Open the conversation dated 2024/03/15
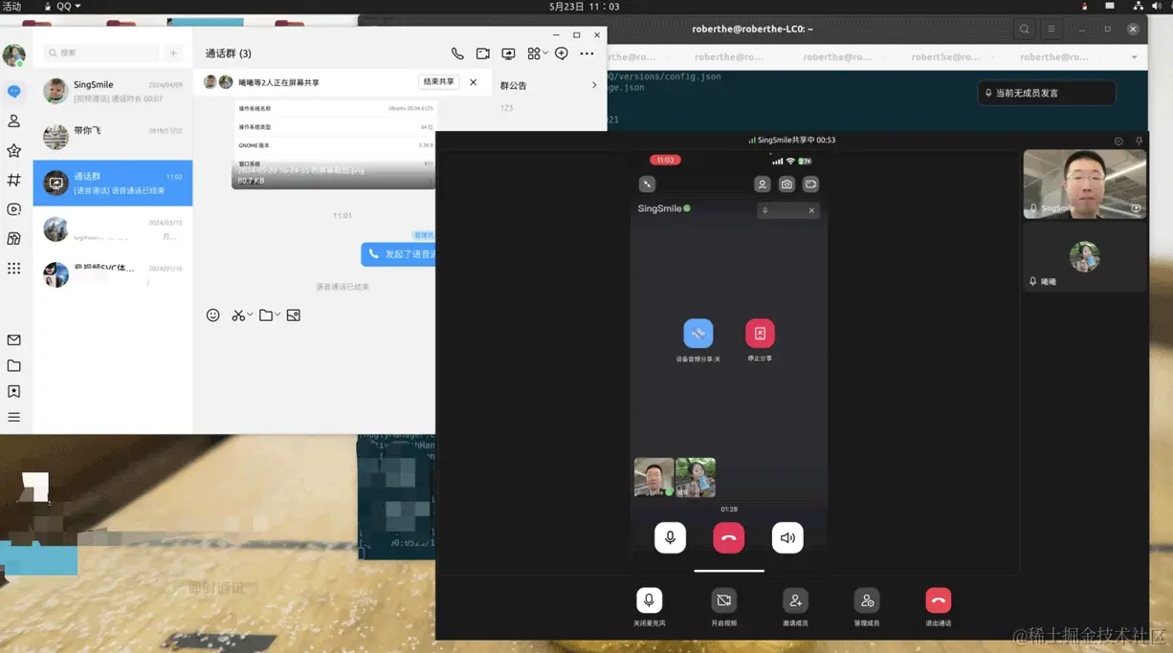This screenshot has height=653, width=1173. [x=113, y=229]
